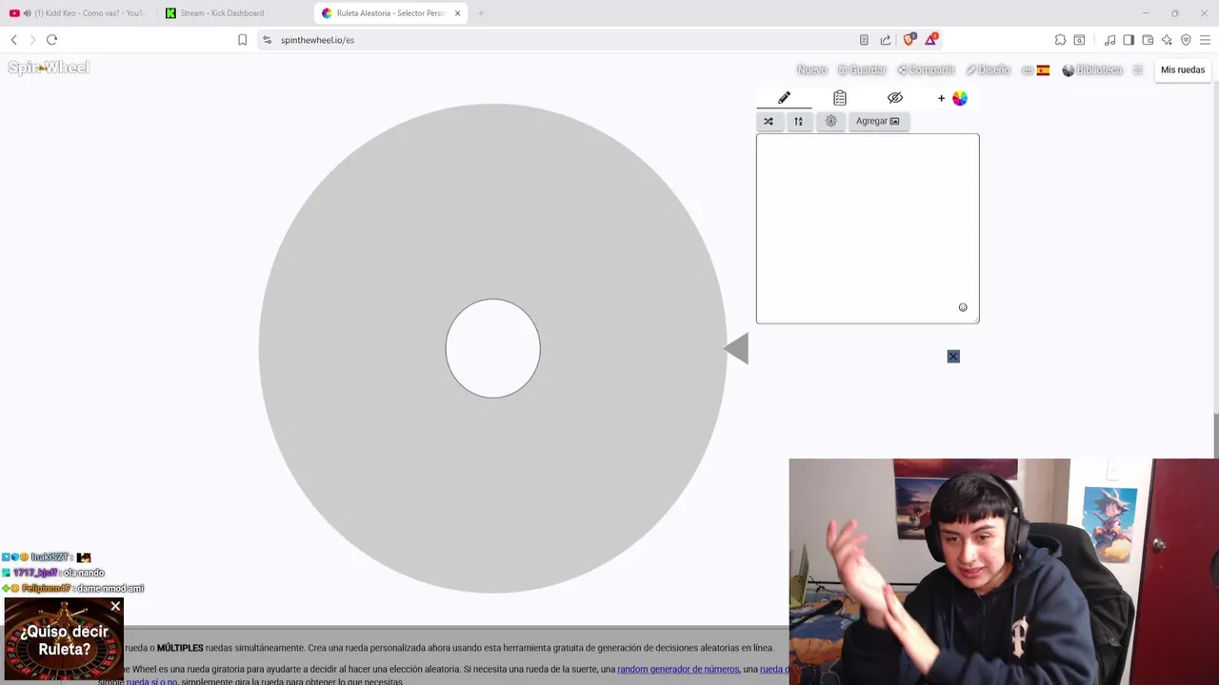Viewport: 1219px width, 685px height.
Task: Open the Diseño design menu
Action: pyautogui.click(x=988, y=69)
